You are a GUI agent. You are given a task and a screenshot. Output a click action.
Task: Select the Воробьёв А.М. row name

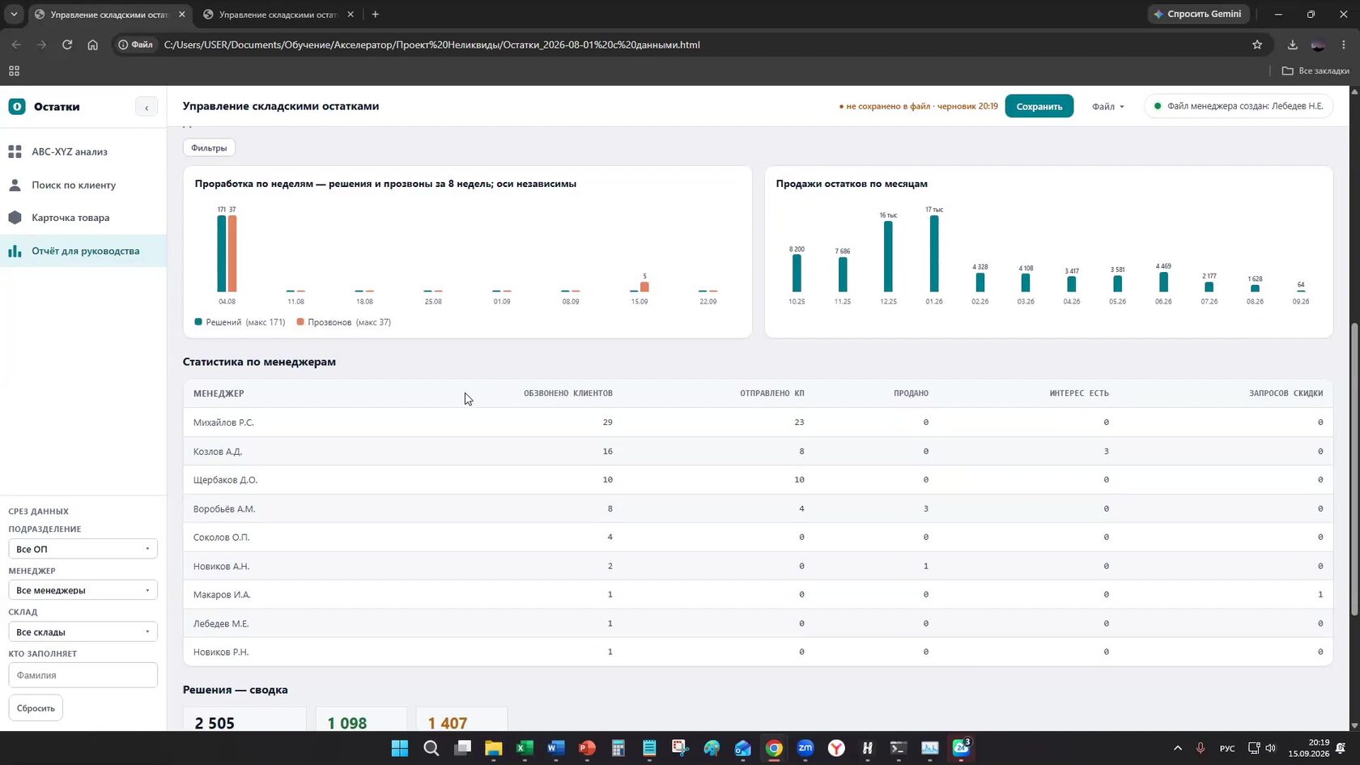tap(224, 509)
